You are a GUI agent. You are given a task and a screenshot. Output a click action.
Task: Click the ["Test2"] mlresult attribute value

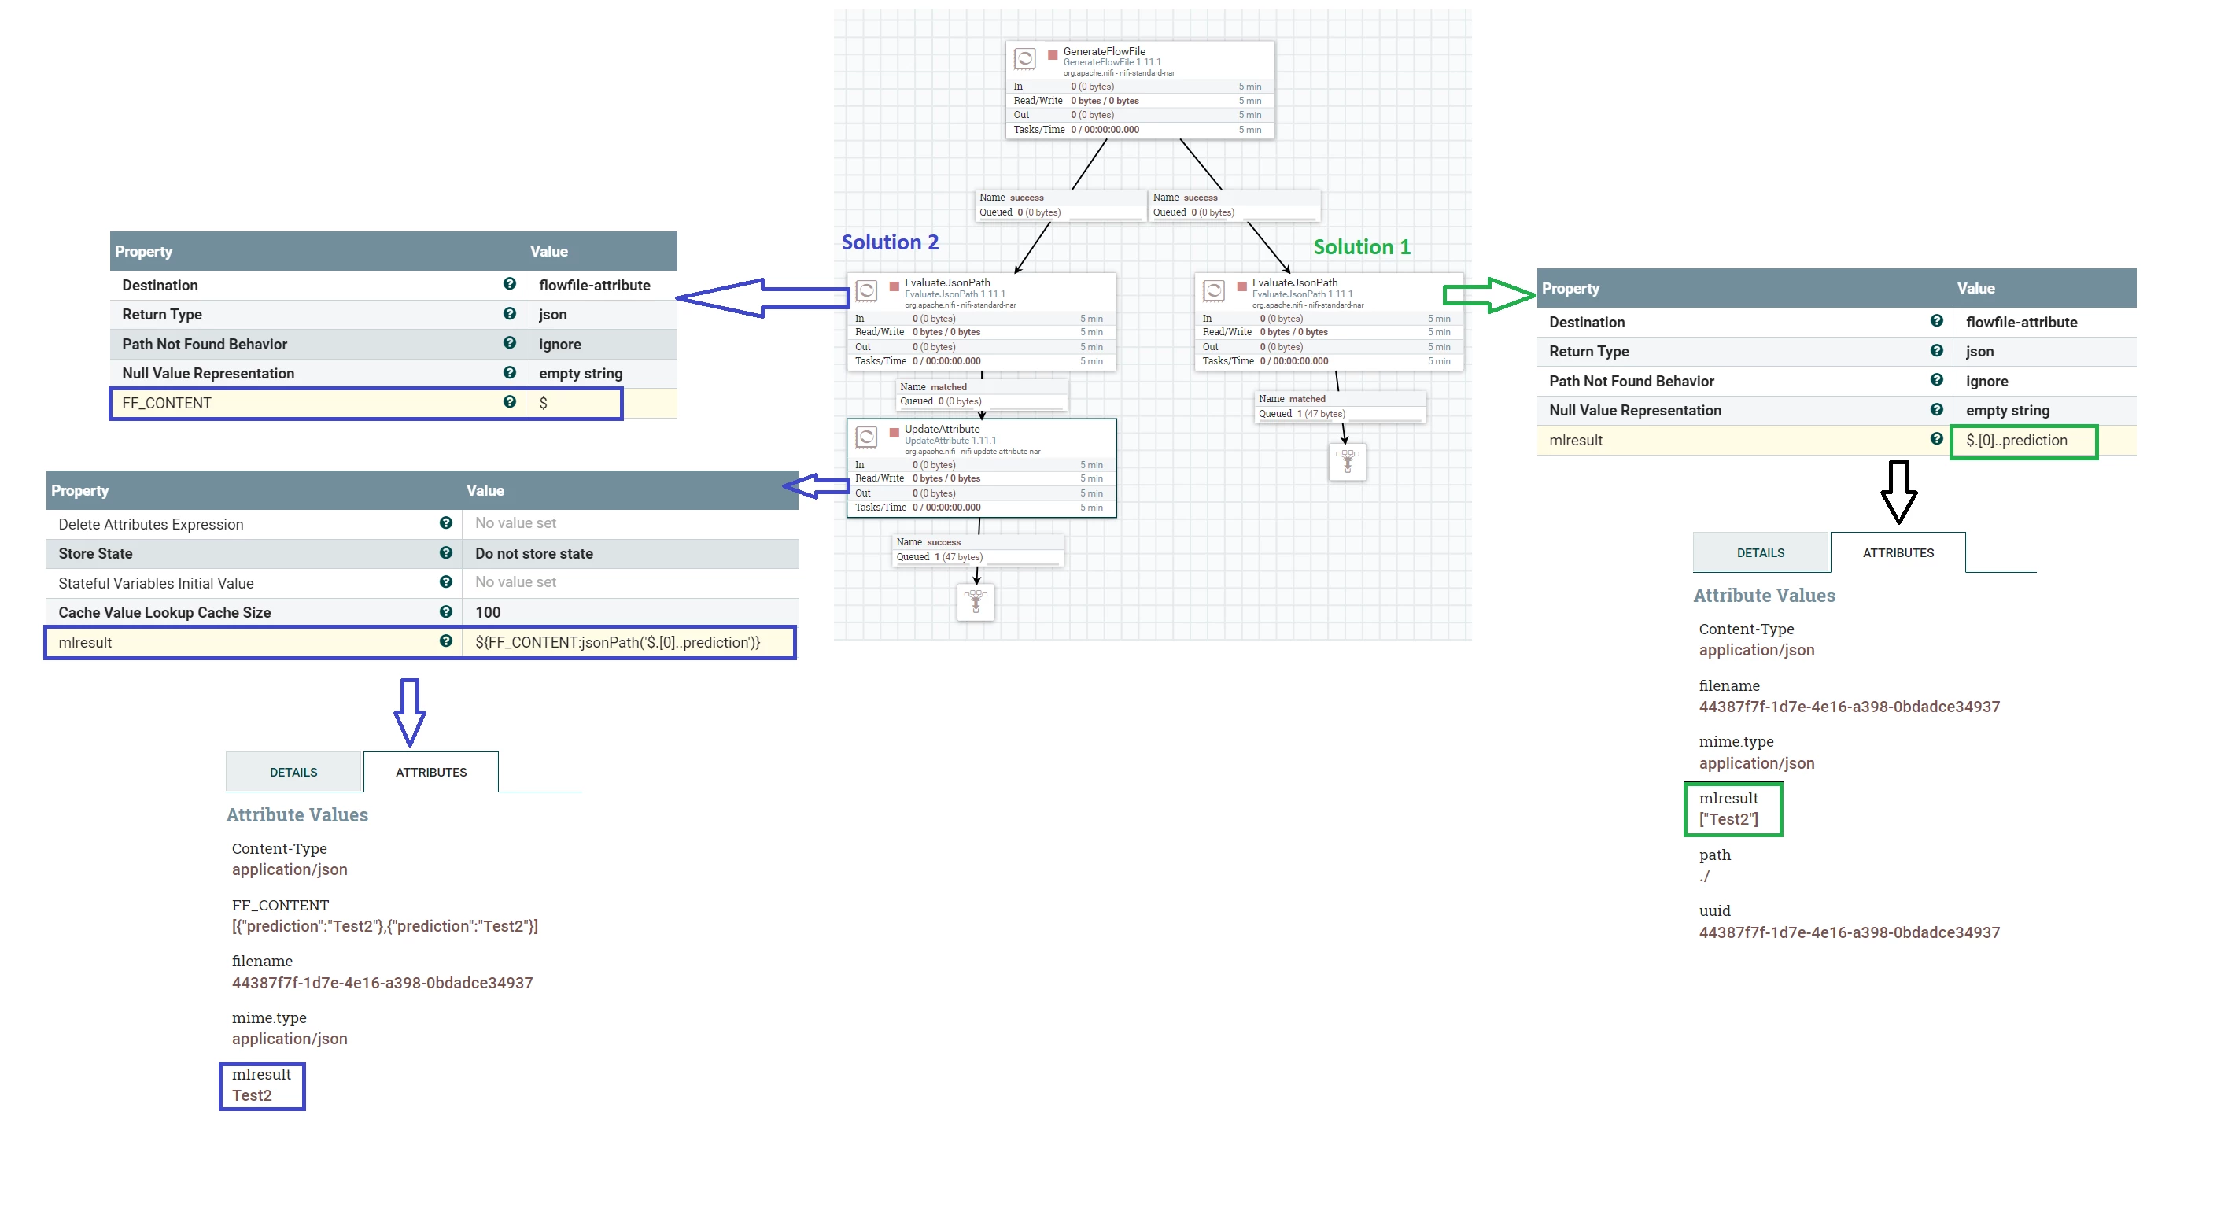pyautogui.click(x=1728, y=819)
